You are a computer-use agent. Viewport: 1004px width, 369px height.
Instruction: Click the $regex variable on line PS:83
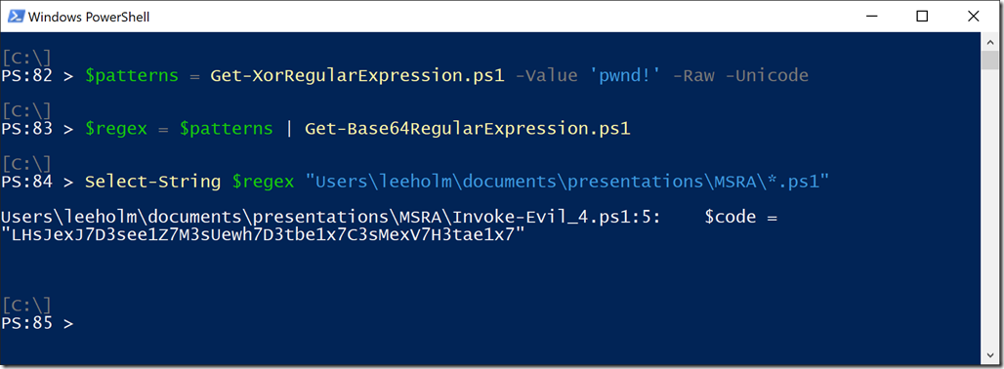116,129
